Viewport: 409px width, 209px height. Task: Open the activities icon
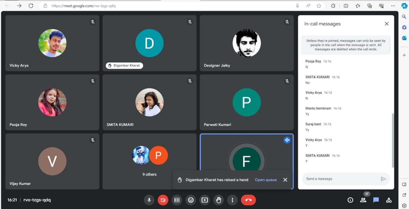pyautogui.click(x=389, y=200)
